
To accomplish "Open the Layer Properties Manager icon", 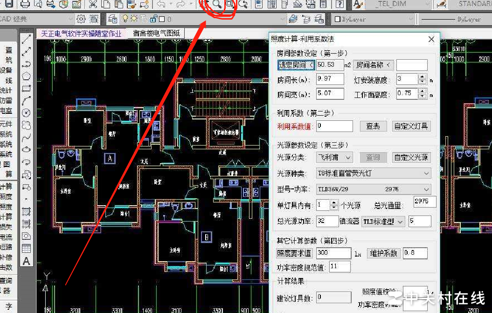I will [x=112, y=19].
